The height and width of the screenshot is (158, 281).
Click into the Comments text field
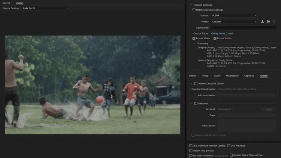[x=244, y=28]
